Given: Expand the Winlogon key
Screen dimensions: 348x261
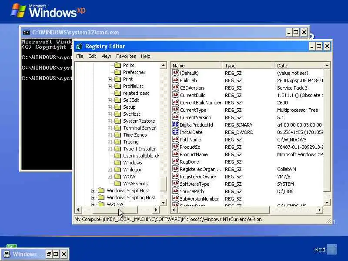Looking at the screenshot, I should click(110, 170).
